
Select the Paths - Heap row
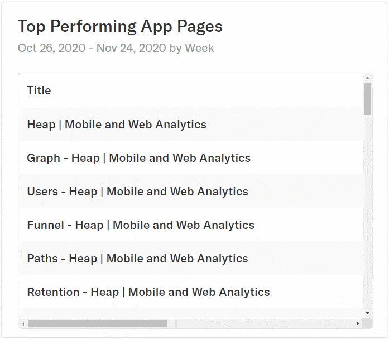click(x=191, y=259)
